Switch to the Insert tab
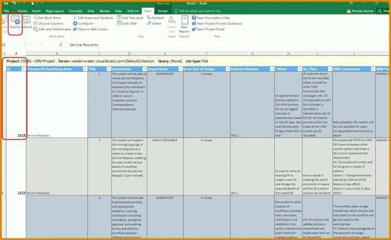391x240 pixels. click(x=36, y=11)
